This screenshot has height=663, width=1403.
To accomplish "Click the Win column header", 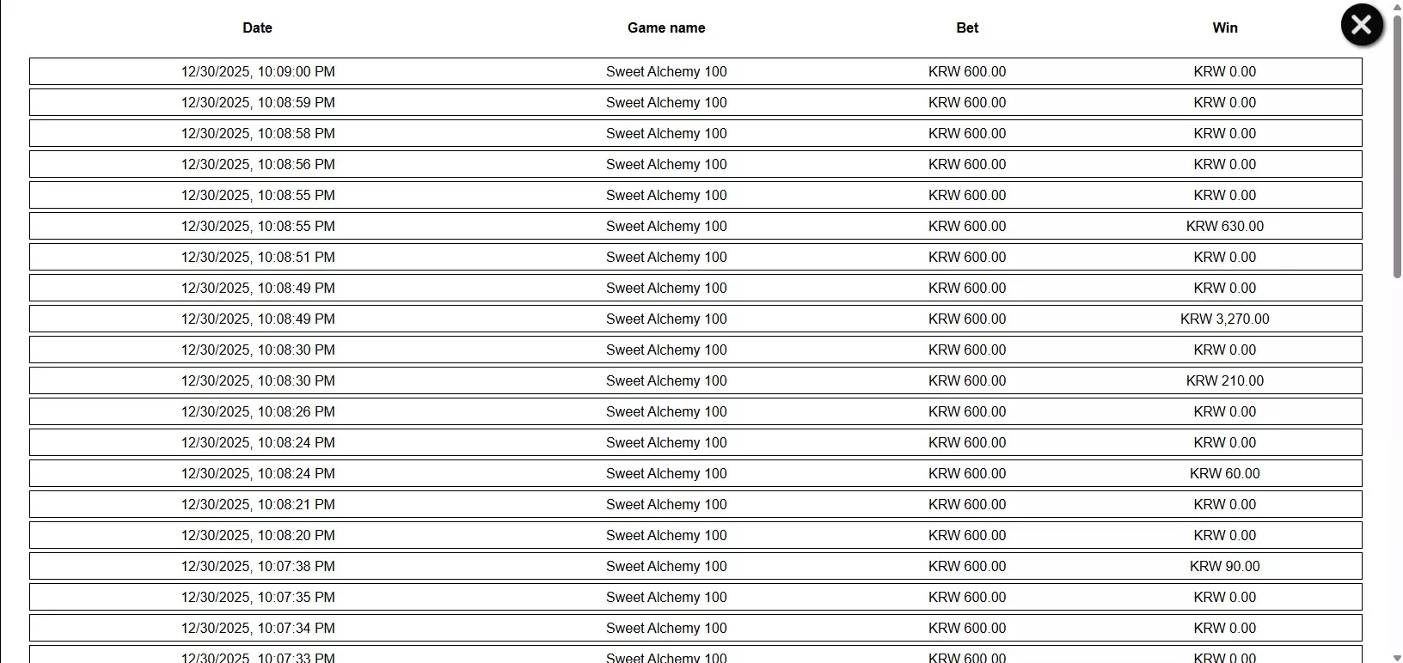I will pos(1225,27).
